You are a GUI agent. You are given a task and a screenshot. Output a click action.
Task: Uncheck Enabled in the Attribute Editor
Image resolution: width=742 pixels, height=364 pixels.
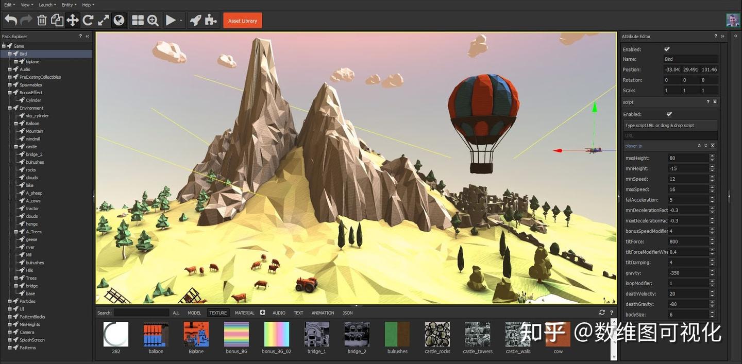tap(667, 49)
